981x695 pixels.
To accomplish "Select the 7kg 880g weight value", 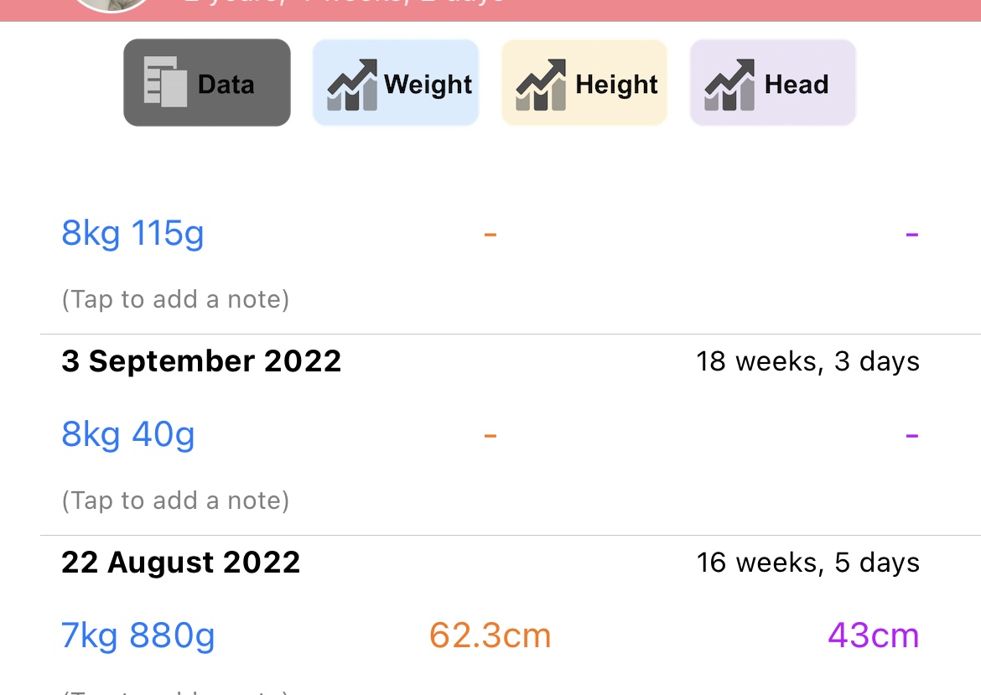I will tap(138, 635).
